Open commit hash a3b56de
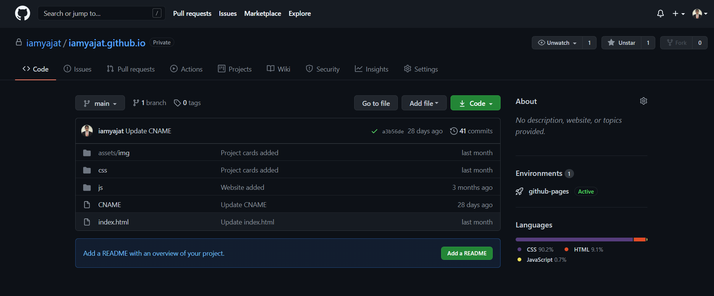Screen dimensions: 714x296 pyautogui.click(x=393, y=131)
